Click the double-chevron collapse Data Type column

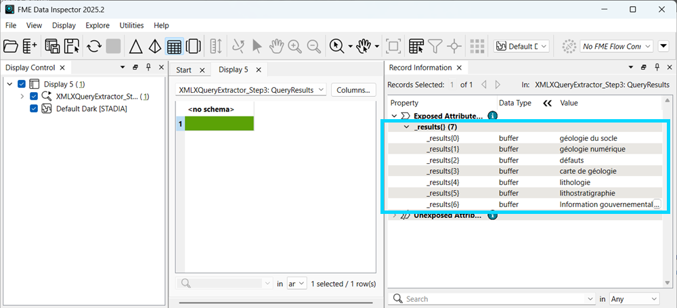point(548,104)
